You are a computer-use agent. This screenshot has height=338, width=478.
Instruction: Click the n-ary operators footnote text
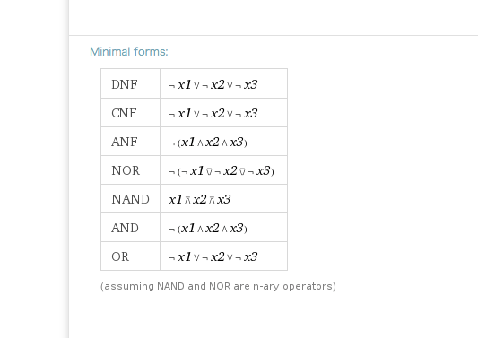point(218,286)
